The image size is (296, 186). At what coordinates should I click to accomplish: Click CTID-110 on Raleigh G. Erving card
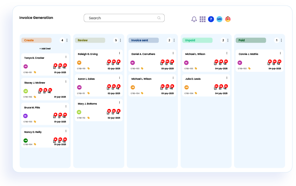click(81, 69)
